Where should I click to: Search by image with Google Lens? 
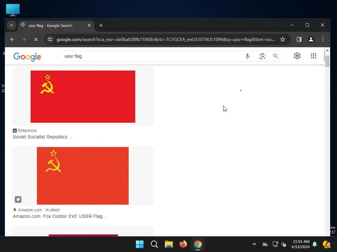262,56
